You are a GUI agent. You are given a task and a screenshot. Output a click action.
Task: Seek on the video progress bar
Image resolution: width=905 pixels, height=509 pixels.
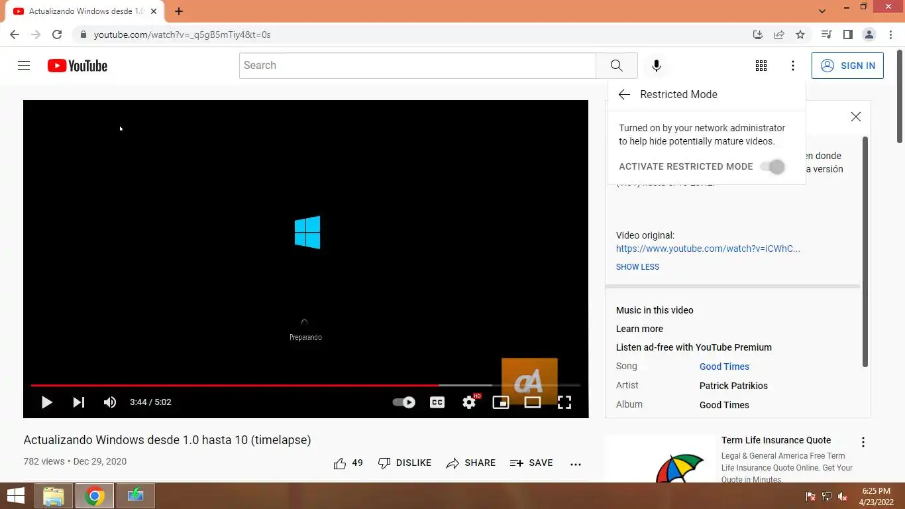pos(305,385)
